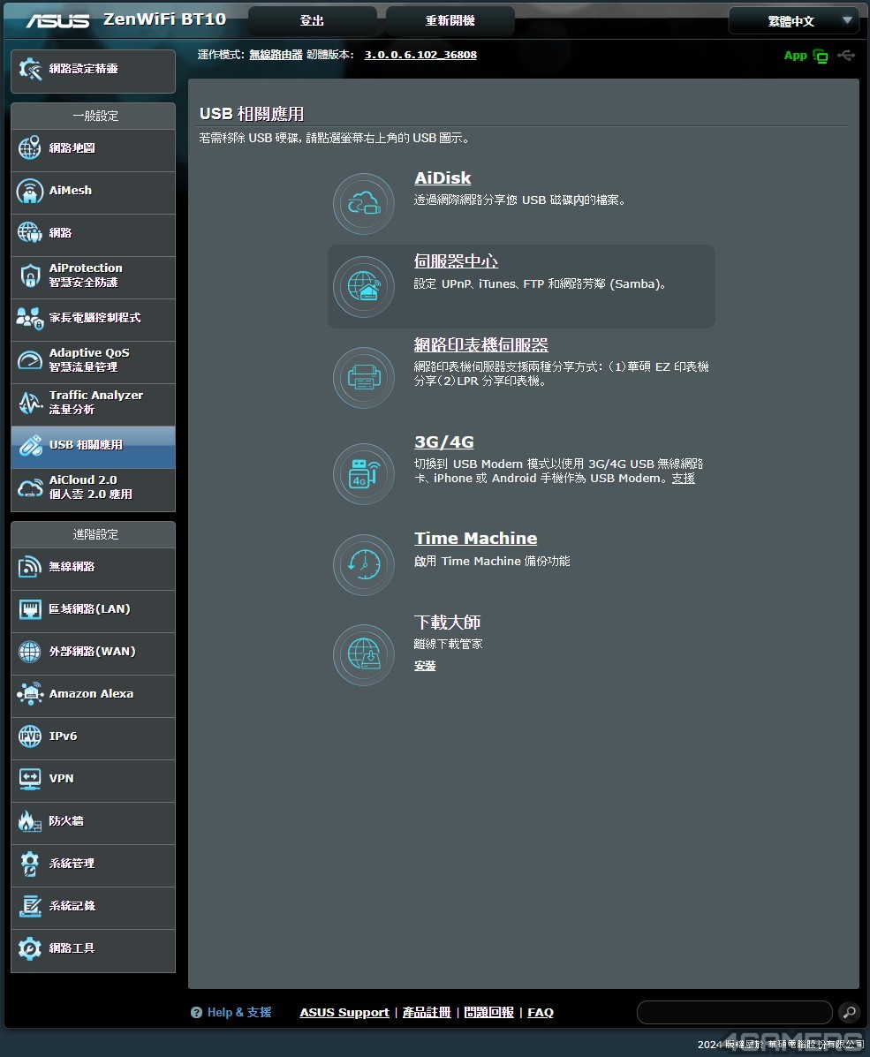Image resolution: width=870 pixels, height=1057 pixels.
Task: Click the 支援 link in 3G/4G description
Action: [x=683, y=478]
